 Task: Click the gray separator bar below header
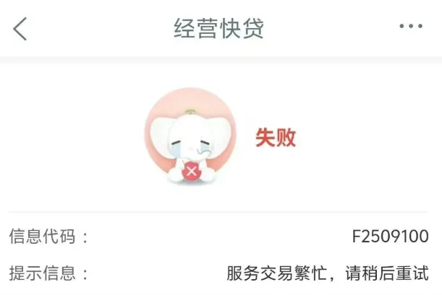[221, 60]
